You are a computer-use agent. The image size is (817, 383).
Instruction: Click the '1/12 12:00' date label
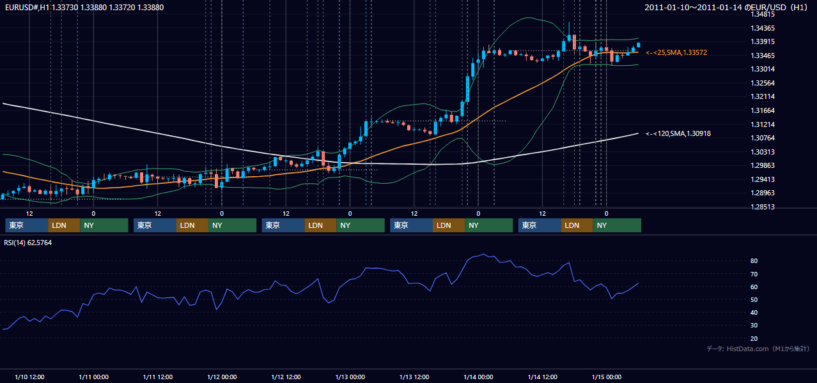[x=286, y=377]
